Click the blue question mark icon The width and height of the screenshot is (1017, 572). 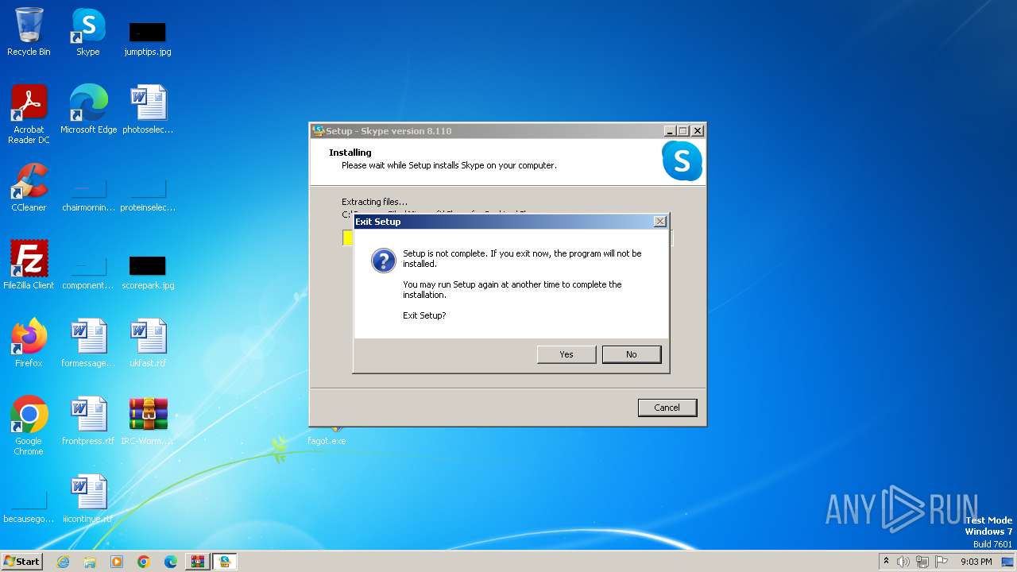pos(384,261)
